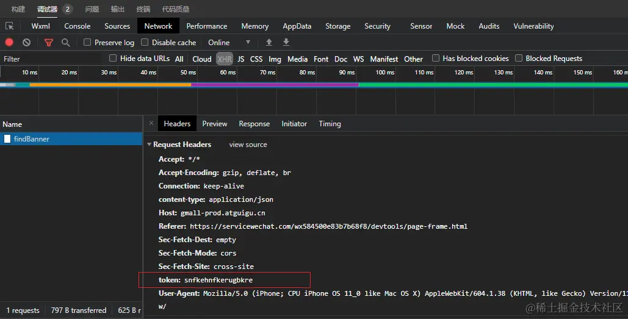Click the Filter text input field
This screenshot has height=319, width=628.
(x=52, y=59)
